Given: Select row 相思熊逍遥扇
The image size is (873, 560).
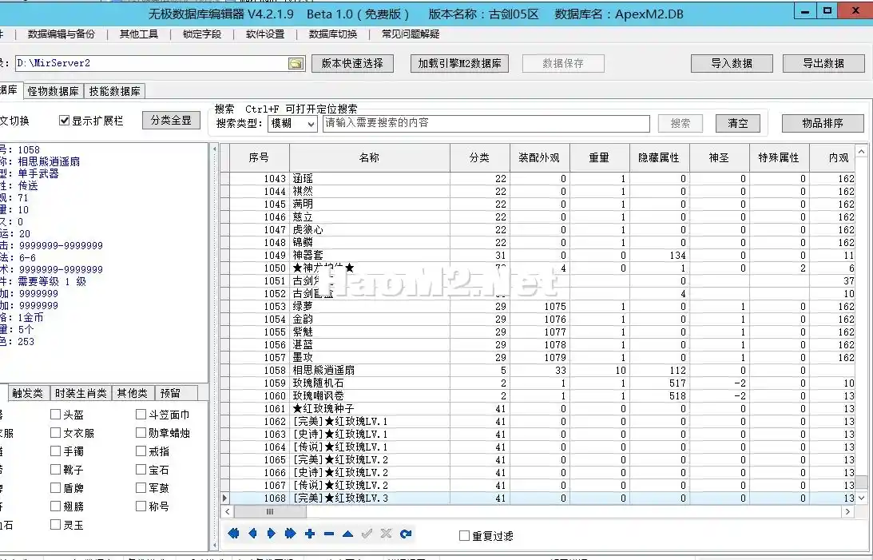Looking at the screenshot, I should pyautogui.click(x=538, y=370).
